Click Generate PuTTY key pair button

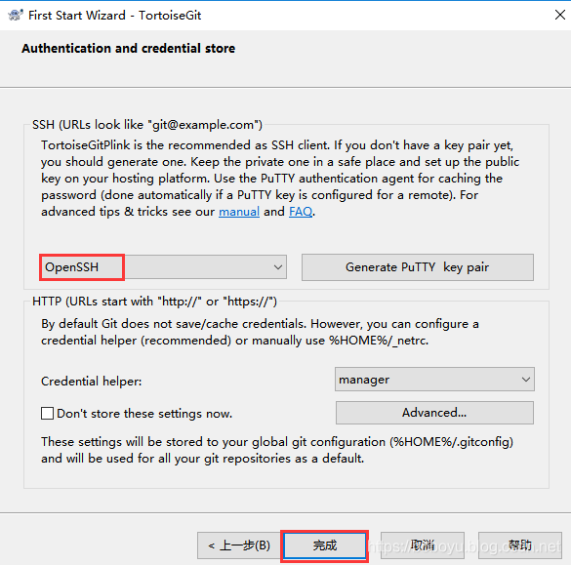pyautogui.click(x=418, y=266)
